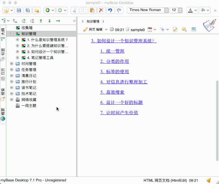This screenshot has width=219, height=184.
Task: Show more main toolbar items chevron
Action: [215, 11]
